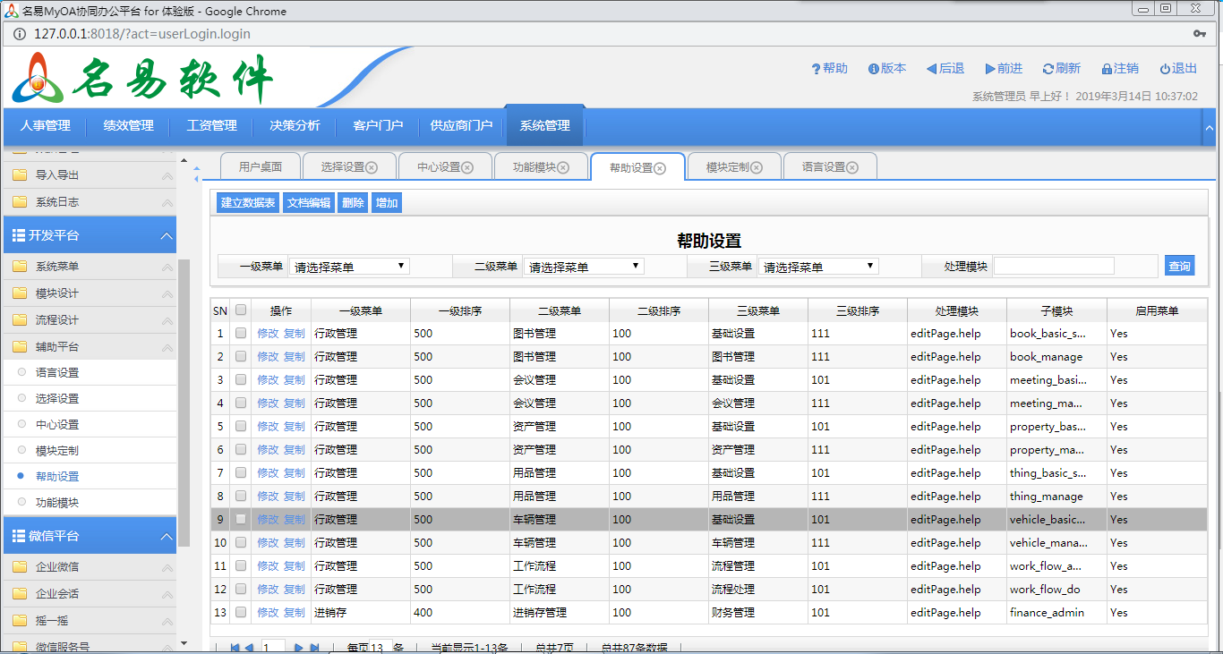Switch to the 人事管理 menu

tap(45, 125)
